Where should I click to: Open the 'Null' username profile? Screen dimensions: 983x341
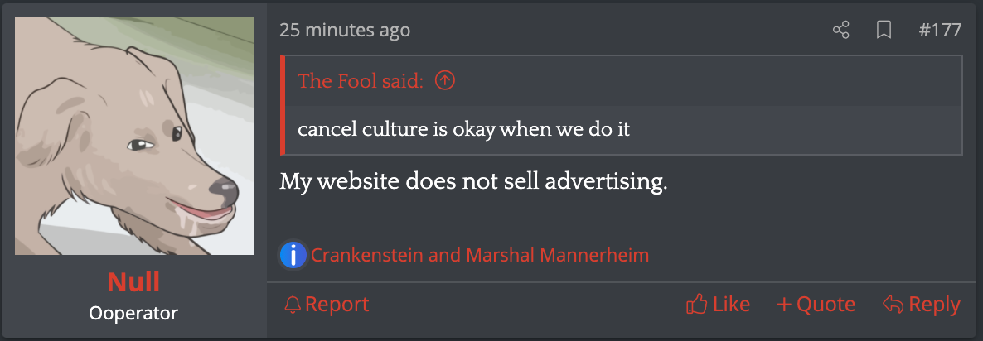point(133,284)
